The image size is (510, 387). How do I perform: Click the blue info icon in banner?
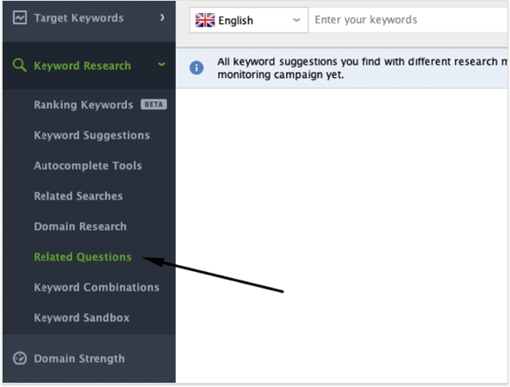(x=196, y=68)
